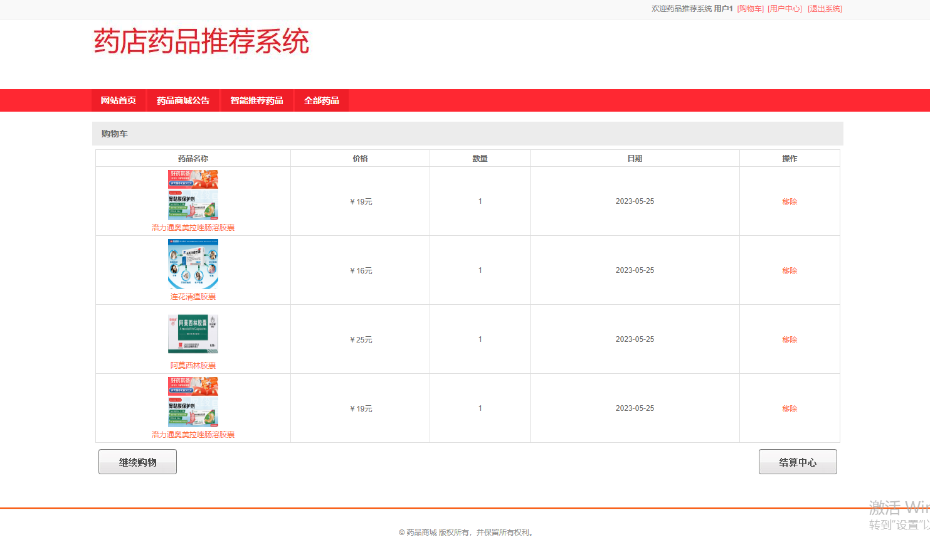Click 退出系统 to log out
The width and height of the screenshot is (930, 547).
[x=825, y=9]
